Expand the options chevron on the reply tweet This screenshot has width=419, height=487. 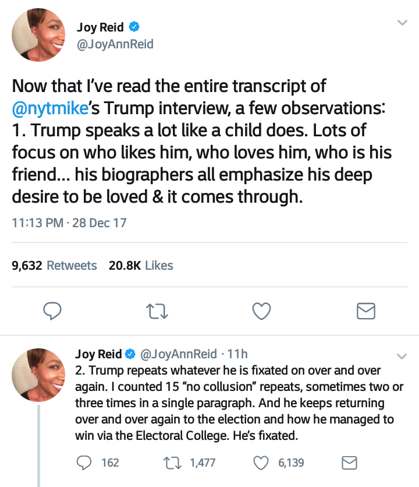pos(402,356)
